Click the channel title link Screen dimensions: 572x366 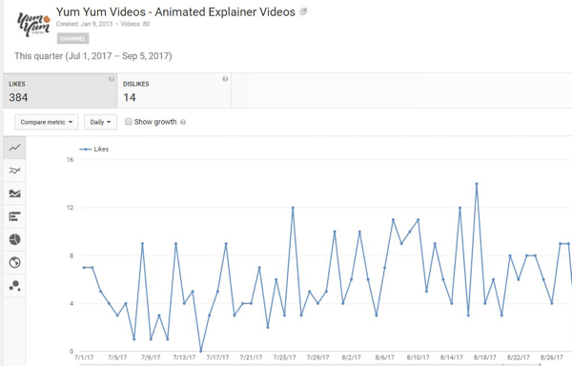click(x=175, y=12)
